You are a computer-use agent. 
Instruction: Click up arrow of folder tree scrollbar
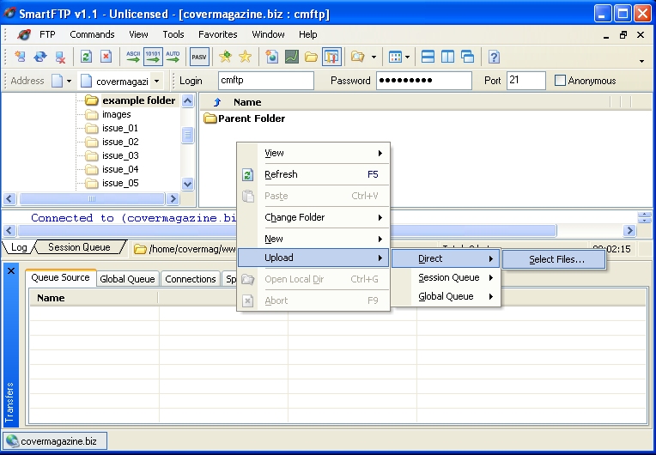tap(187, 100)
